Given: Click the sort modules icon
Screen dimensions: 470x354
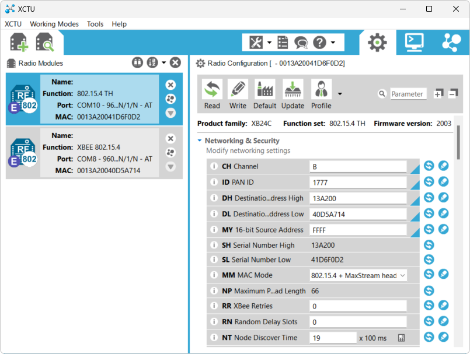Looking at the screenshot, I should [152, 62].
